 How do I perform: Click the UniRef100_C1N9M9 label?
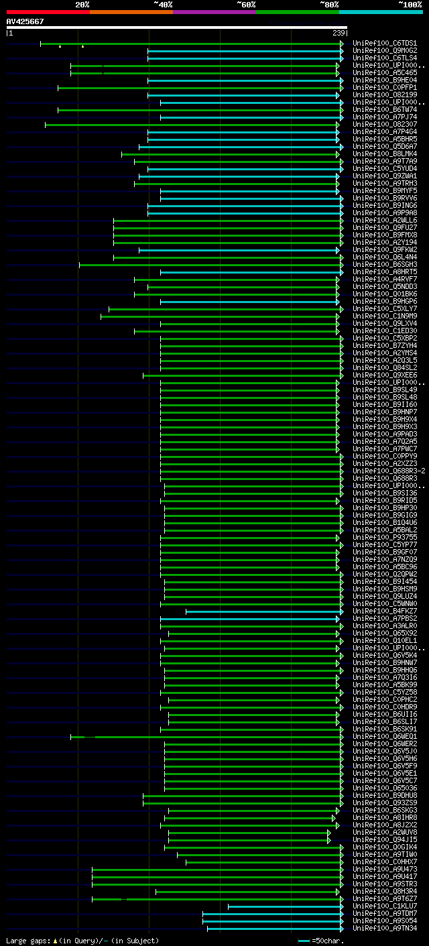tap(384, 316)
